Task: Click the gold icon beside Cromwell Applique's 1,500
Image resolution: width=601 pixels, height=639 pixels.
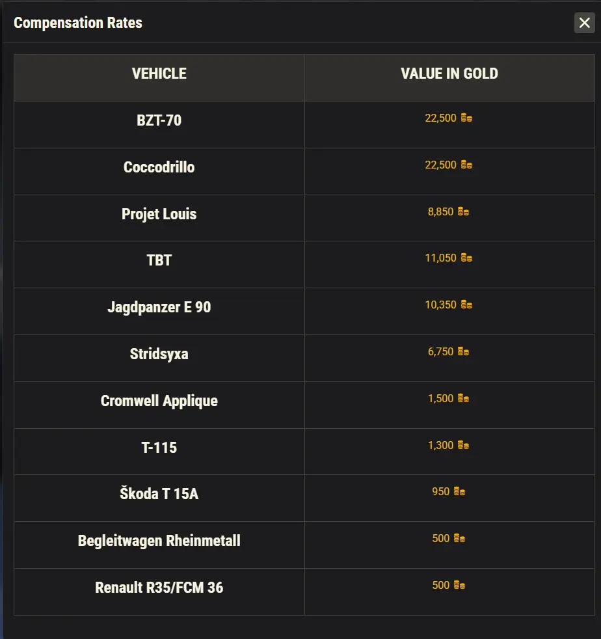Action: (461, 398)
